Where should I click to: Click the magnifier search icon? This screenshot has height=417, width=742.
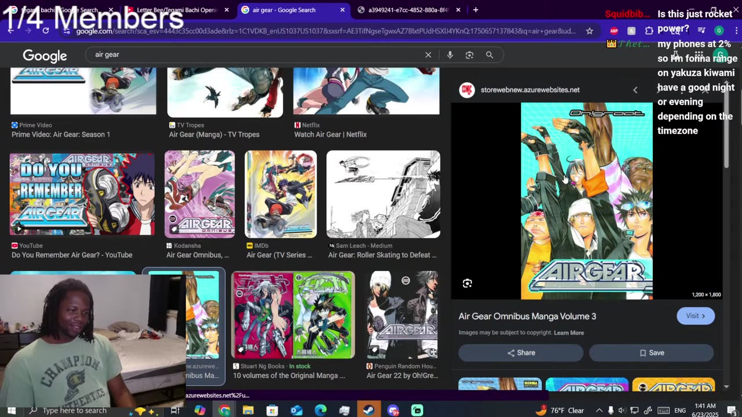tap(489, 54)
